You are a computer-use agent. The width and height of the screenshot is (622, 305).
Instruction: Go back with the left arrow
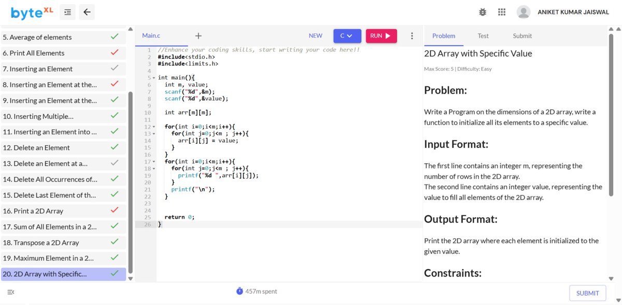[87, 12]
